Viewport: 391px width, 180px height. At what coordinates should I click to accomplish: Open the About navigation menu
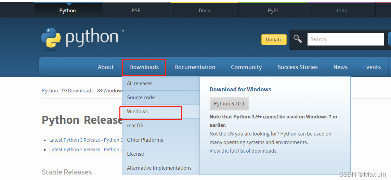[106, 67]
